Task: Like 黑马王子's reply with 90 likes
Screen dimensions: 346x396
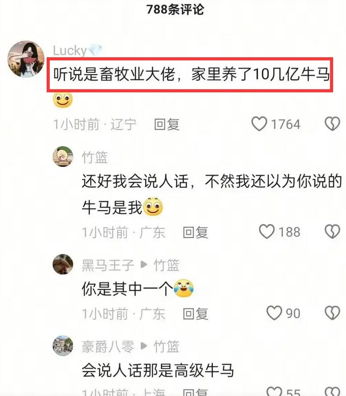Action: (x=274, y=313)
